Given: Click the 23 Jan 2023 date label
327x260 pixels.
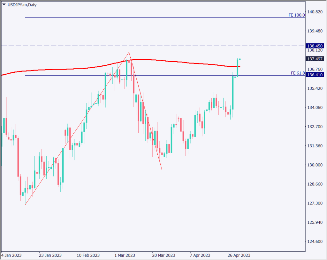Looking at the screenshot, I should tap(50, 255).
